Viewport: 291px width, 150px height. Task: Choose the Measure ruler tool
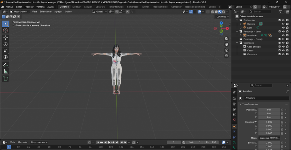point(6,71)
